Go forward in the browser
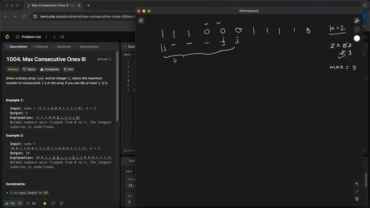The width and height of the screenshot is (370, 208). [x=15, y=17]
